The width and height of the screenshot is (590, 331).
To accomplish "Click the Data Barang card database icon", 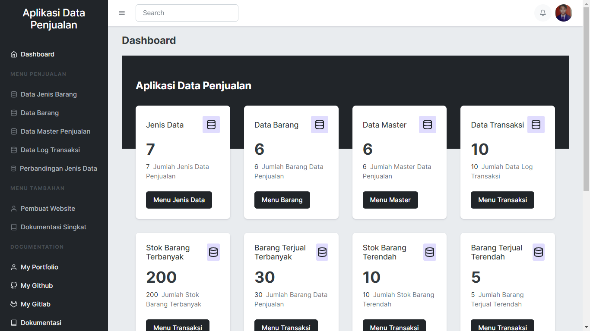I will pos(320,125).
